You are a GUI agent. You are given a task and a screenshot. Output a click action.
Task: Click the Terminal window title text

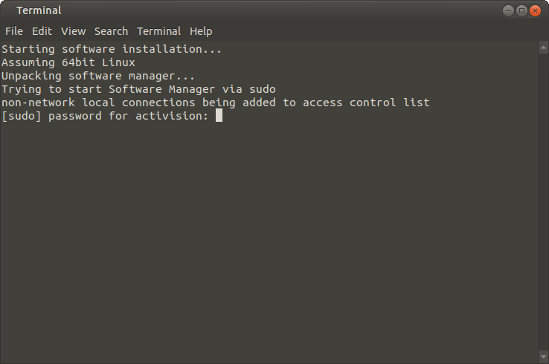[x=39, y=10]
